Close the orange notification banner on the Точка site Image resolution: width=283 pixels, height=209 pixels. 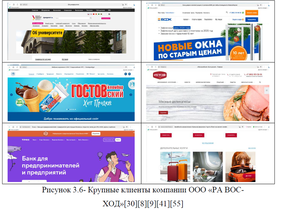click(134, 133)
